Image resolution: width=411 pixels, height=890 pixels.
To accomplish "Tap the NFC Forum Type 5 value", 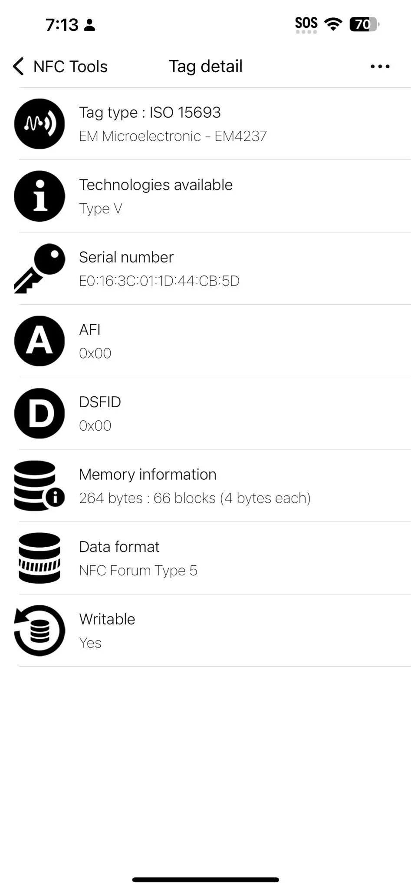I will [x=138, y=570].
